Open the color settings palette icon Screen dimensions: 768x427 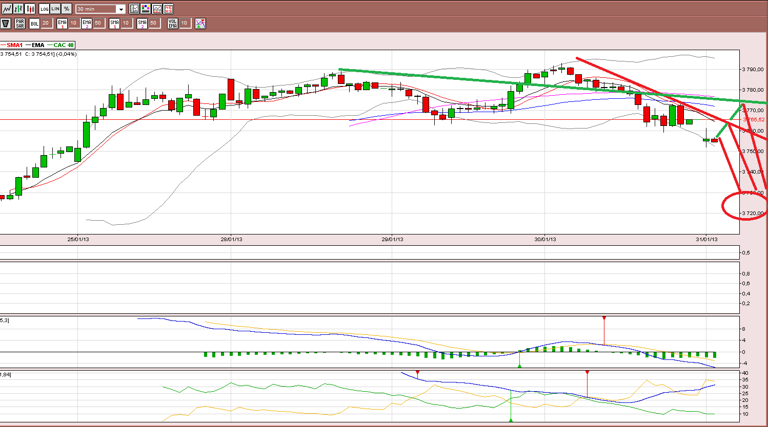point(146,9)
